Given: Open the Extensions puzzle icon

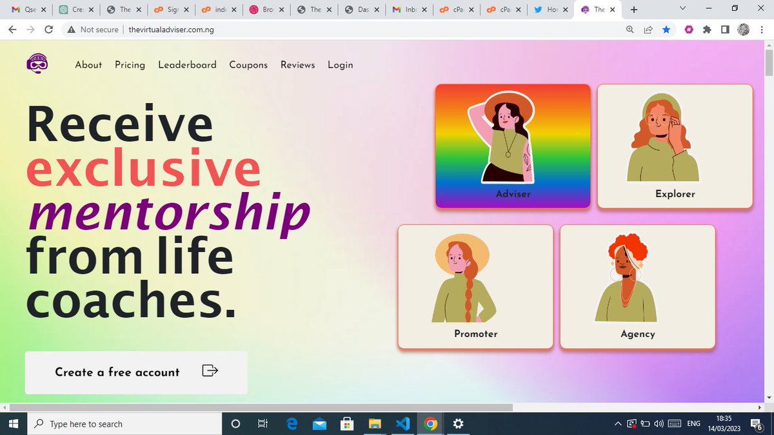Looking at the screenshot, I should [x=707, y=30].
